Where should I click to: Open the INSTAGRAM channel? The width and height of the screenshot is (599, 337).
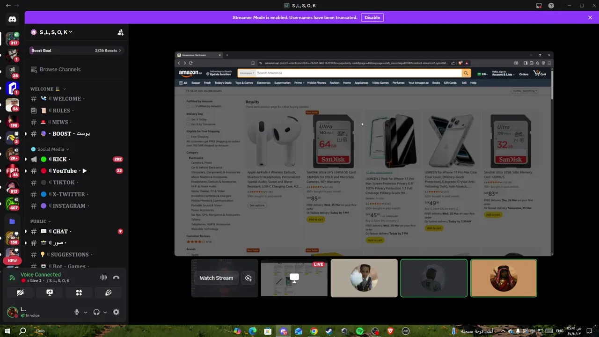[x=76, y=206]
